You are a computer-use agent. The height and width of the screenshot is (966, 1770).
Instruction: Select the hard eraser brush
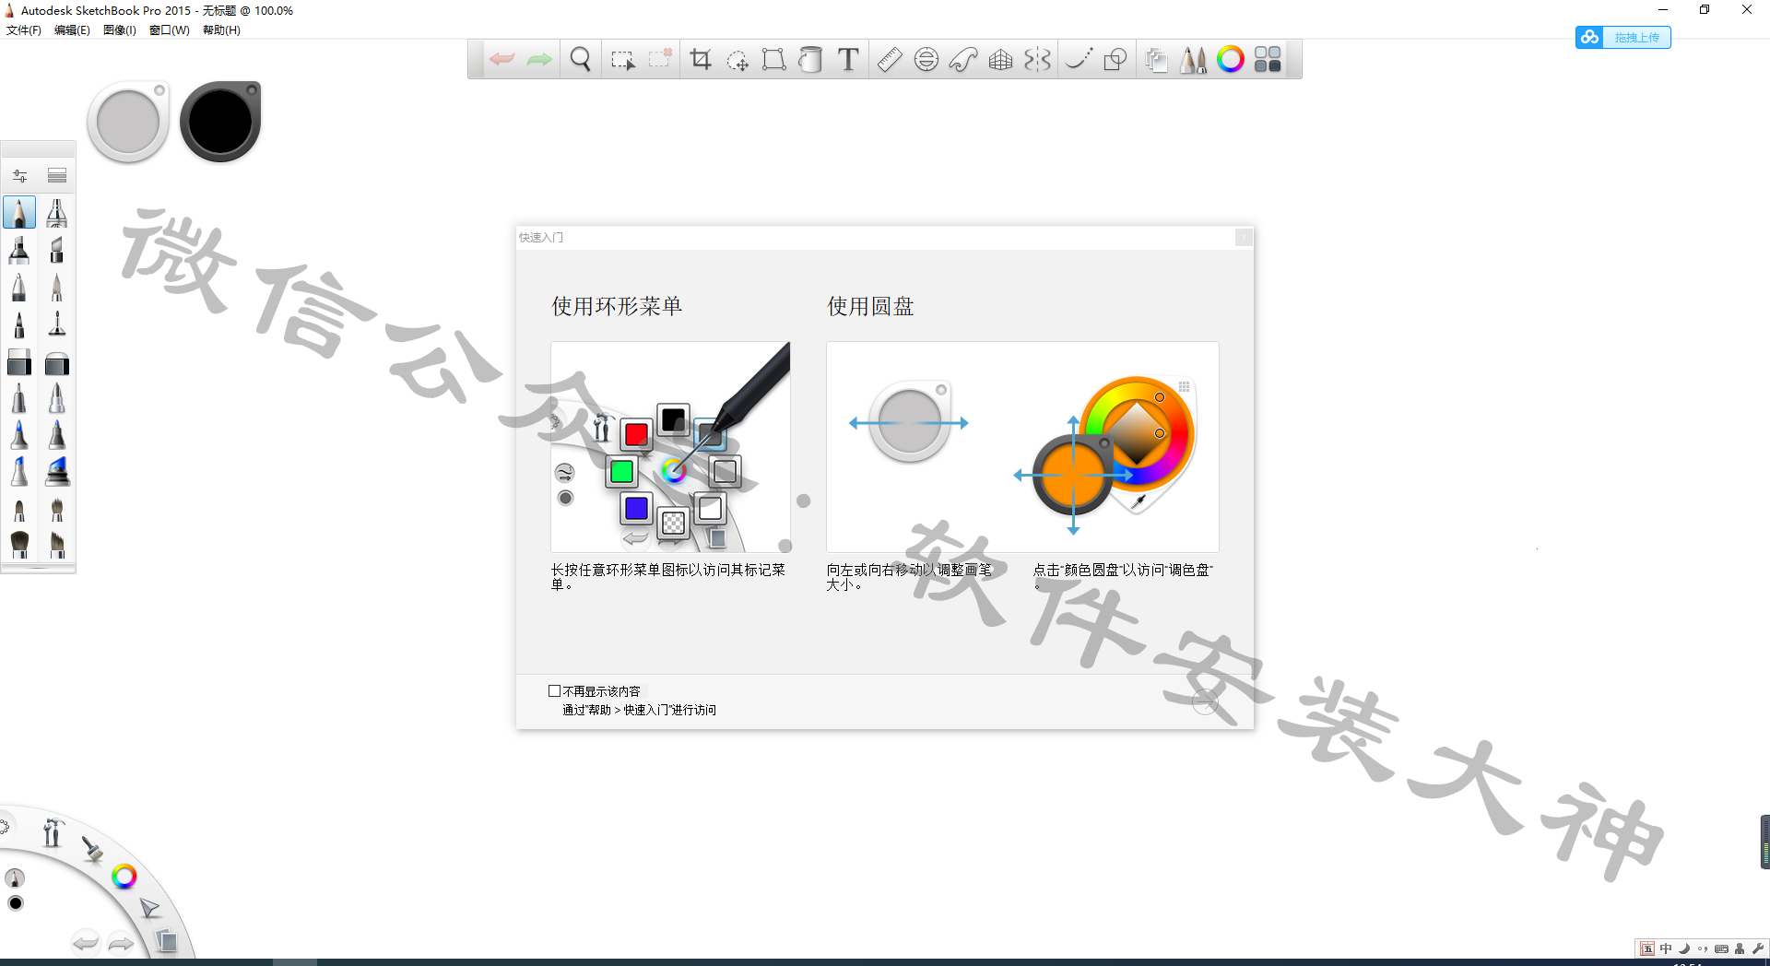[19, 362]
